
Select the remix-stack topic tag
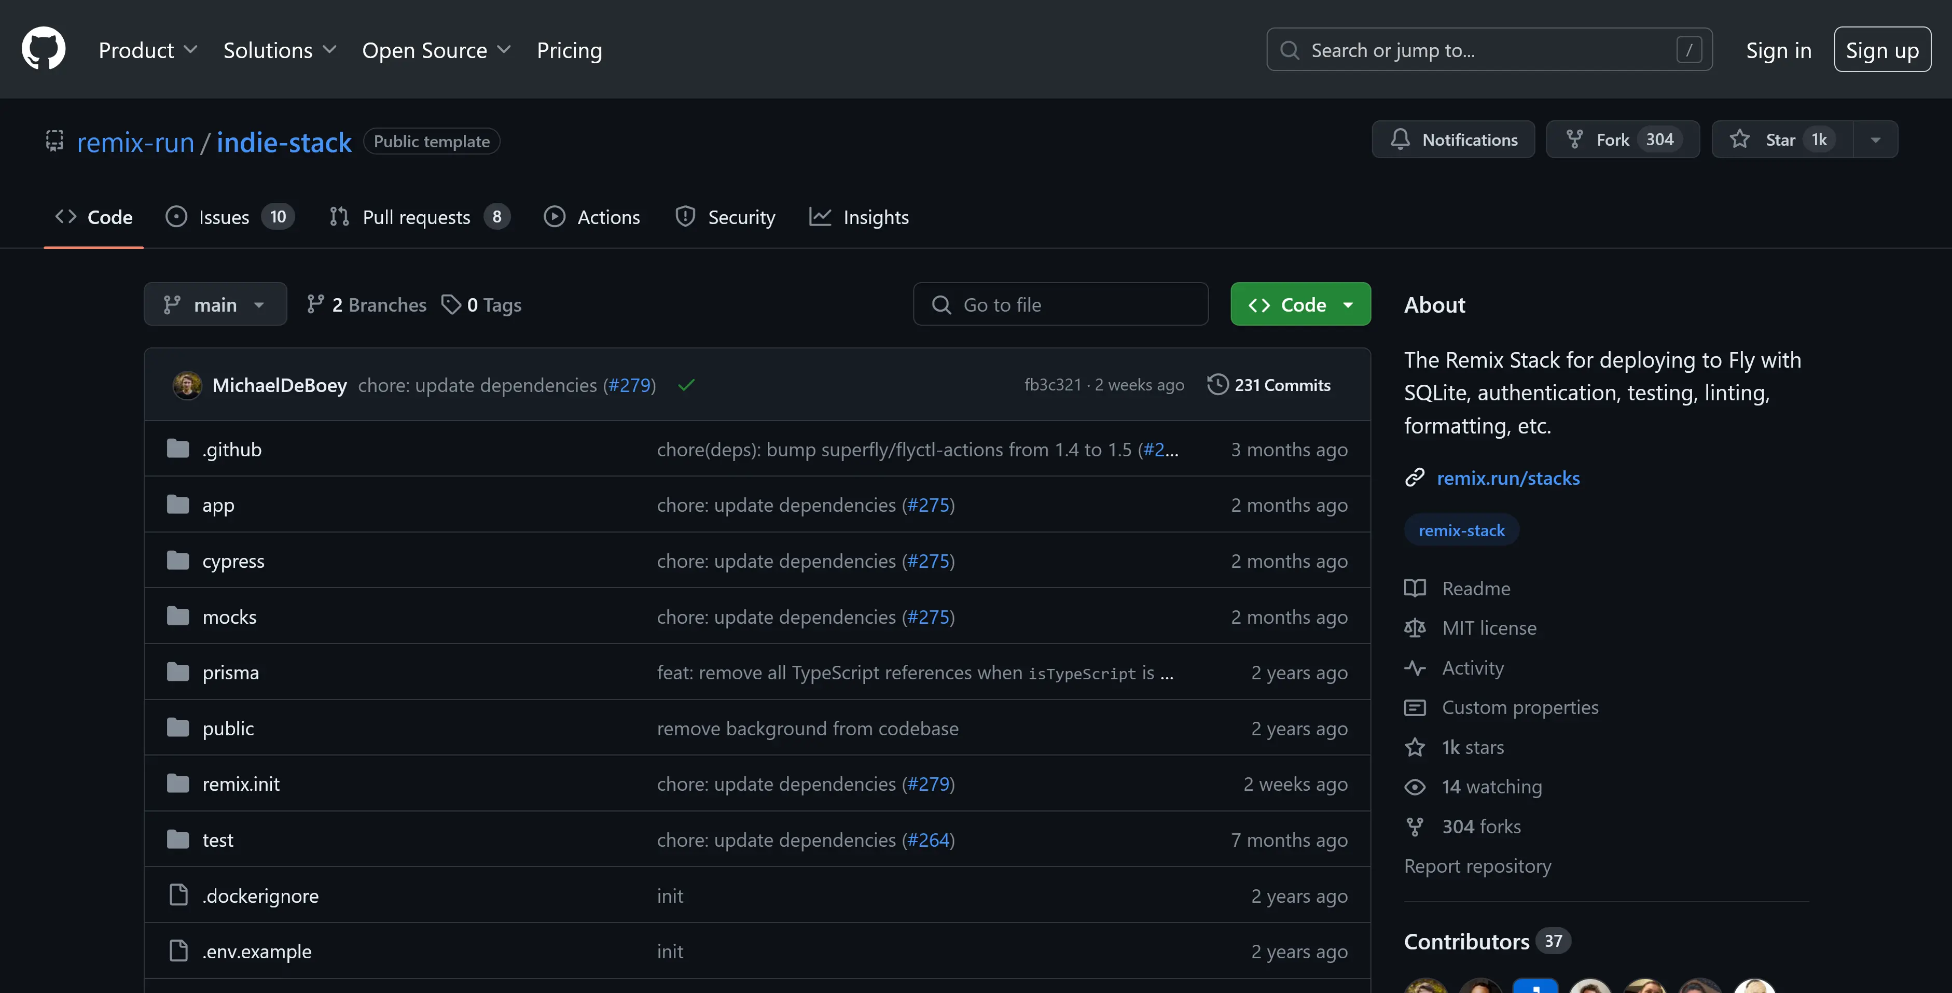[1461, 530]
